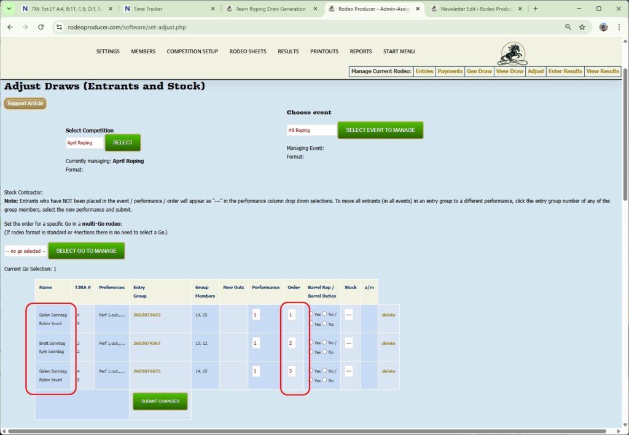629x435 pixels.
Task: Click entry group link 2603074567
Action: click(x=147, y=343)
